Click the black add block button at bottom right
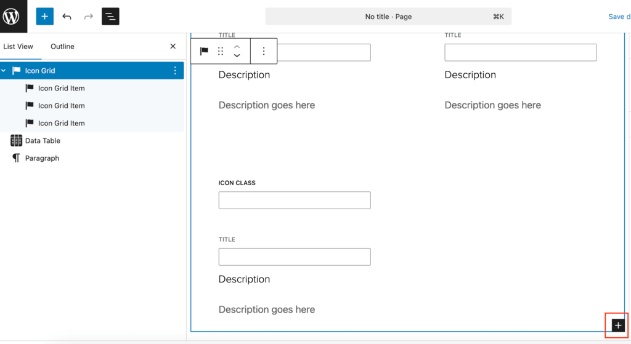The width and height of the screenshot is (631, 344). (x=619, y=325)
